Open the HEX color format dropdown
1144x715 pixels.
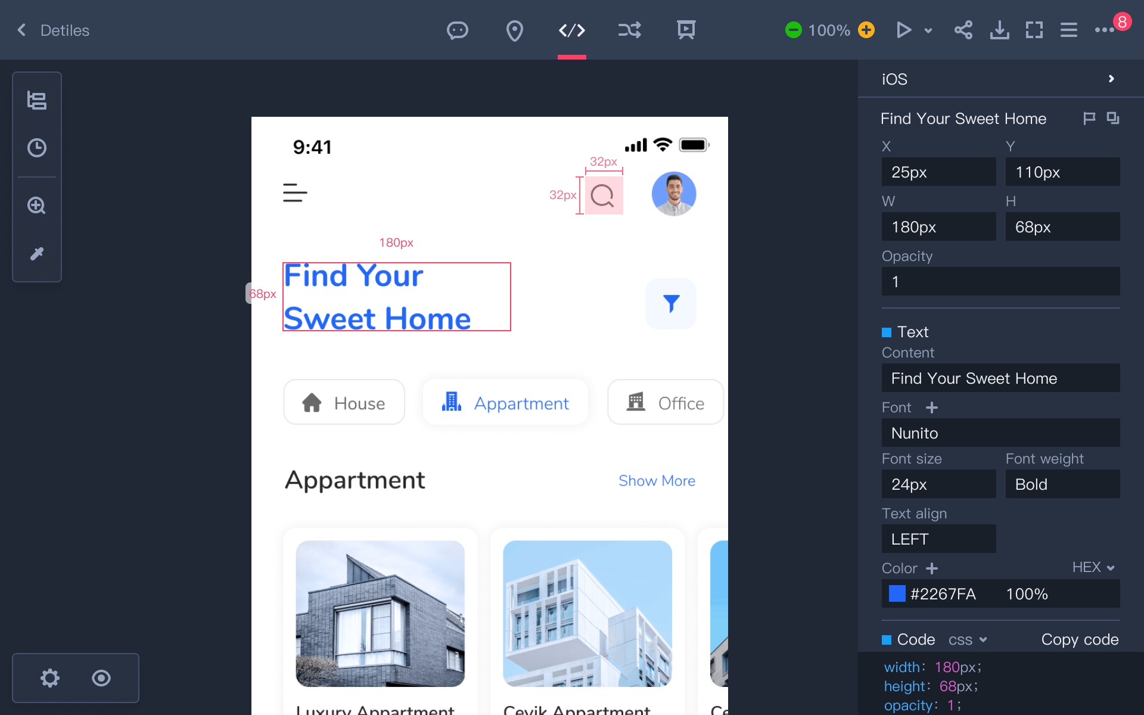(x=1093, y=567)
